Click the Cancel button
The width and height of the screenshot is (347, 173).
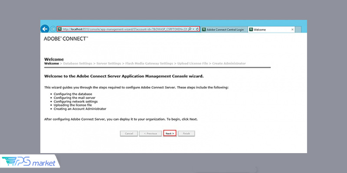click(129, 134)
